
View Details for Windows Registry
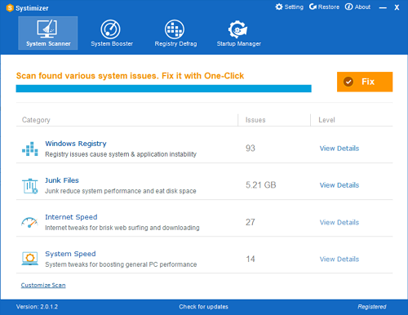(x=339, y=149)
